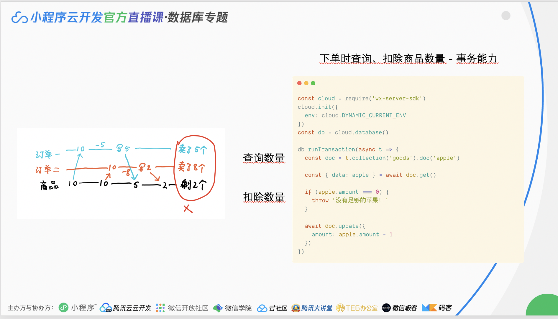Image resolution: width=558 pixels, height=319 pixels.
Task: Click the red dot in the code window
Action: point(299,83)
